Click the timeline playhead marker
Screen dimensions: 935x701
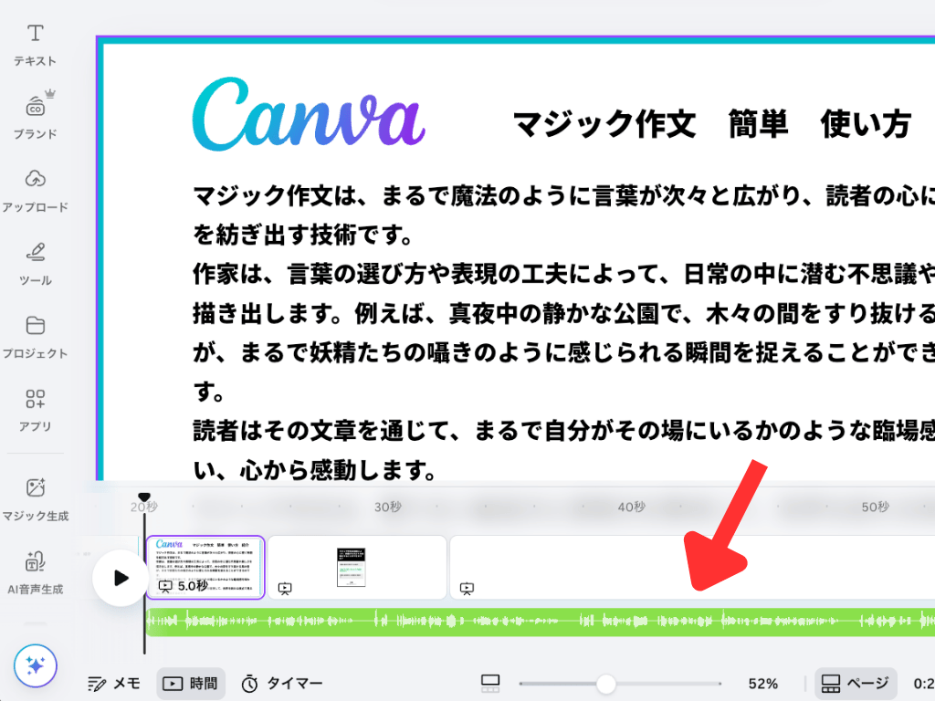point(144,497)
